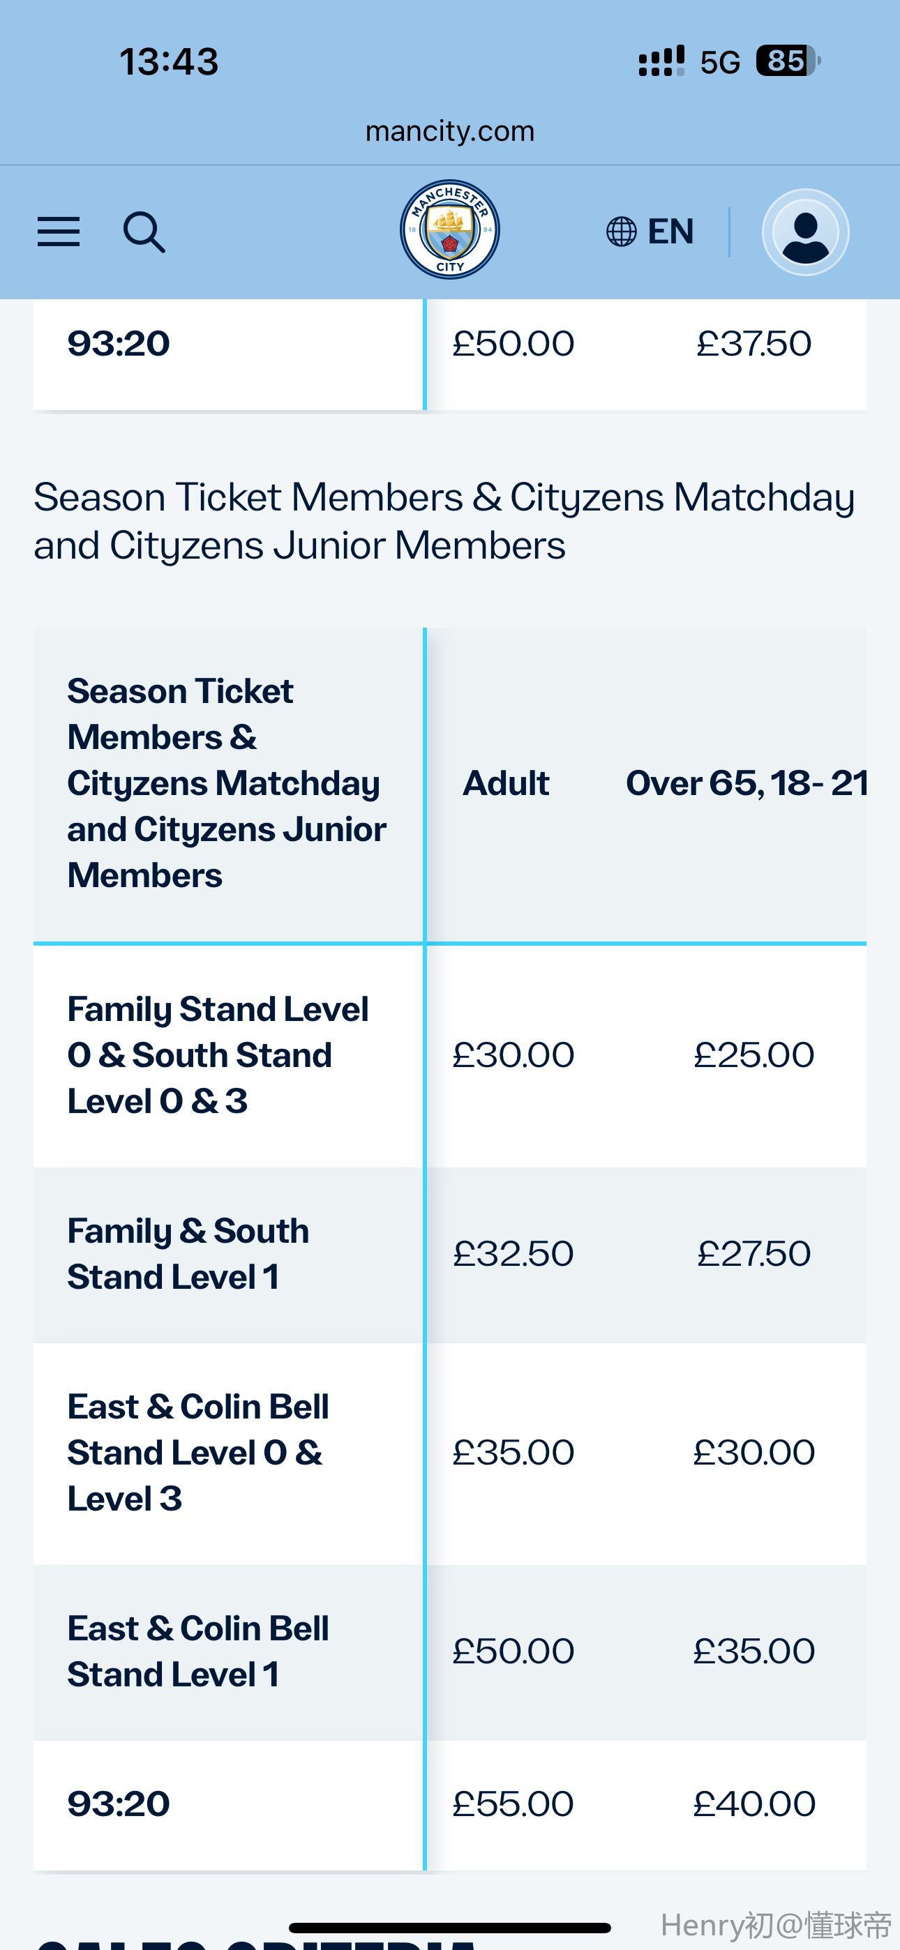
Task: Tap the globe language icon
Action: coord(621,232)
